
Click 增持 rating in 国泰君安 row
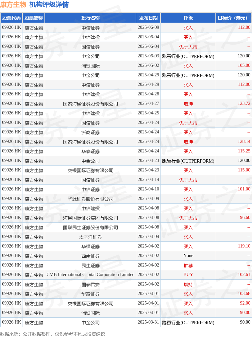188,285
